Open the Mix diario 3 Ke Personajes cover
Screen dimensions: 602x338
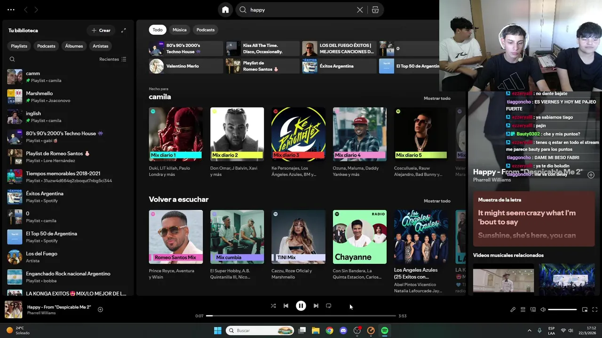(x=298, y=134)
